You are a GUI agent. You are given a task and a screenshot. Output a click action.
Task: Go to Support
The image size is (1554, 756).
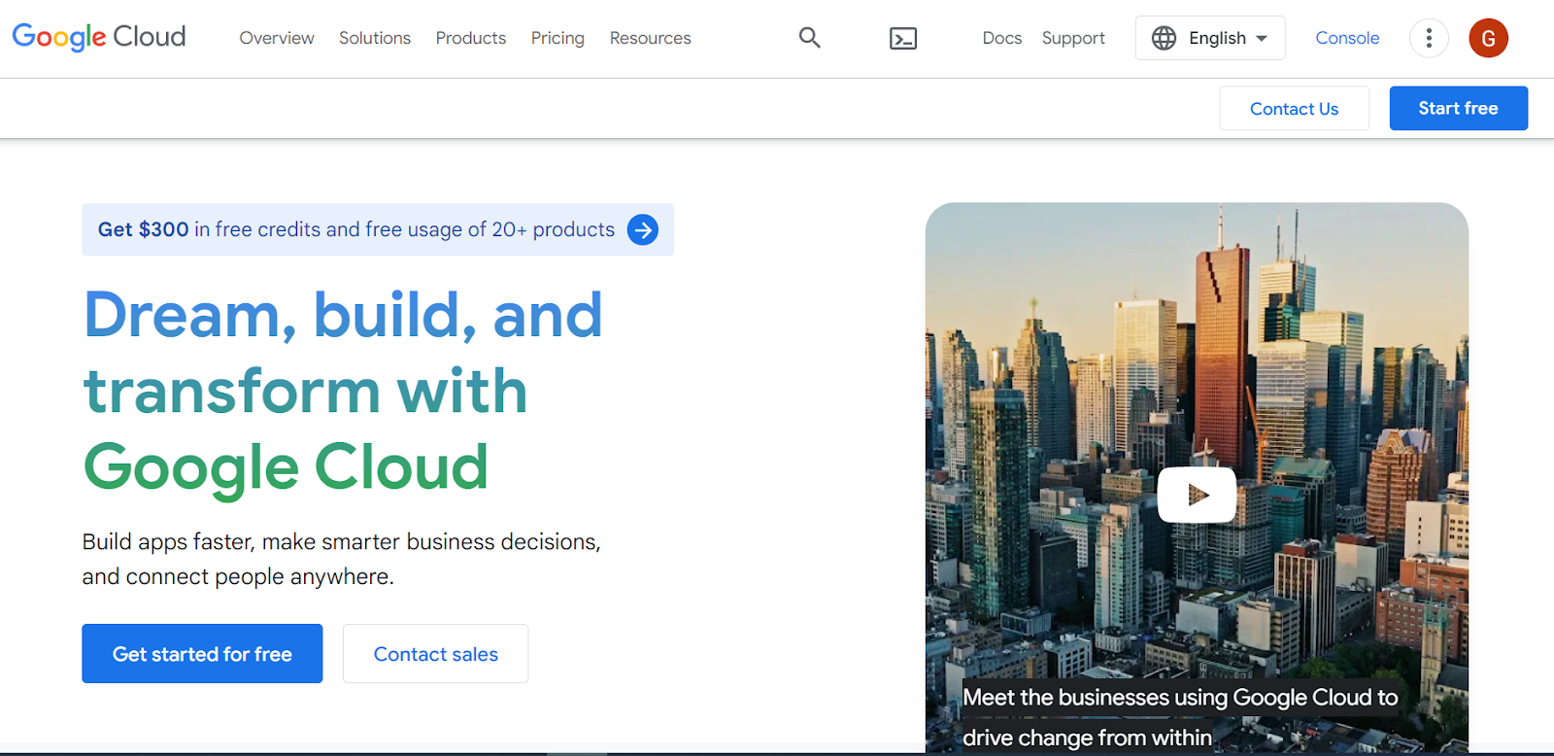coord(1073,38)
